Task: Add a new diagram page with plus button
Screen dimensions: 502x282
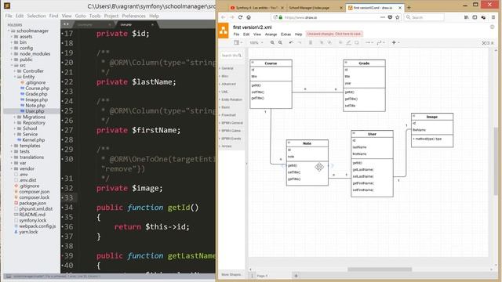Action: [296, 276]
